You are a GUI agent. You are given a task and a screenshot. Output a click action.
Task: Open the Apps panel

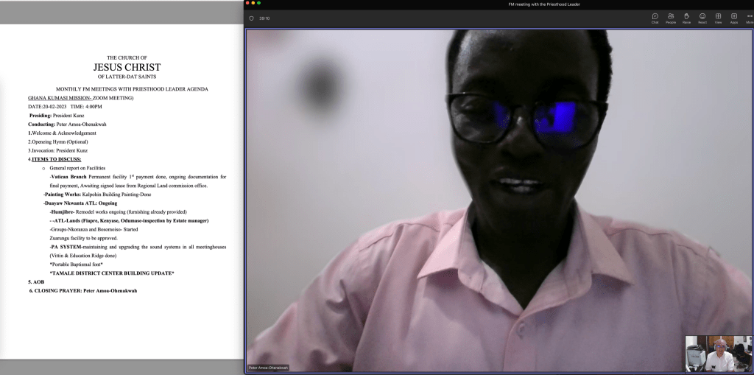[734, 18]
